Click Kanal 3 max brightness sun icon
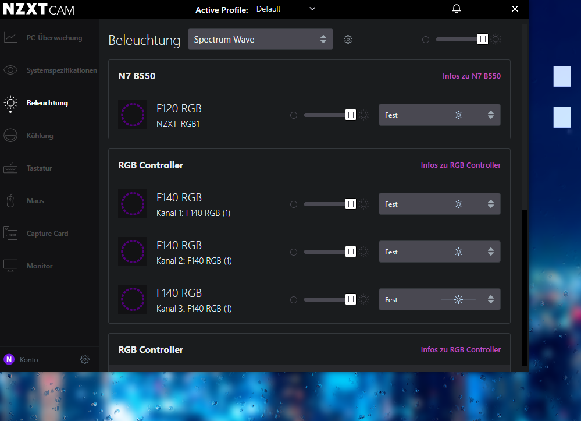This screenshot has height=421, width=581. [x=364, y=299]
